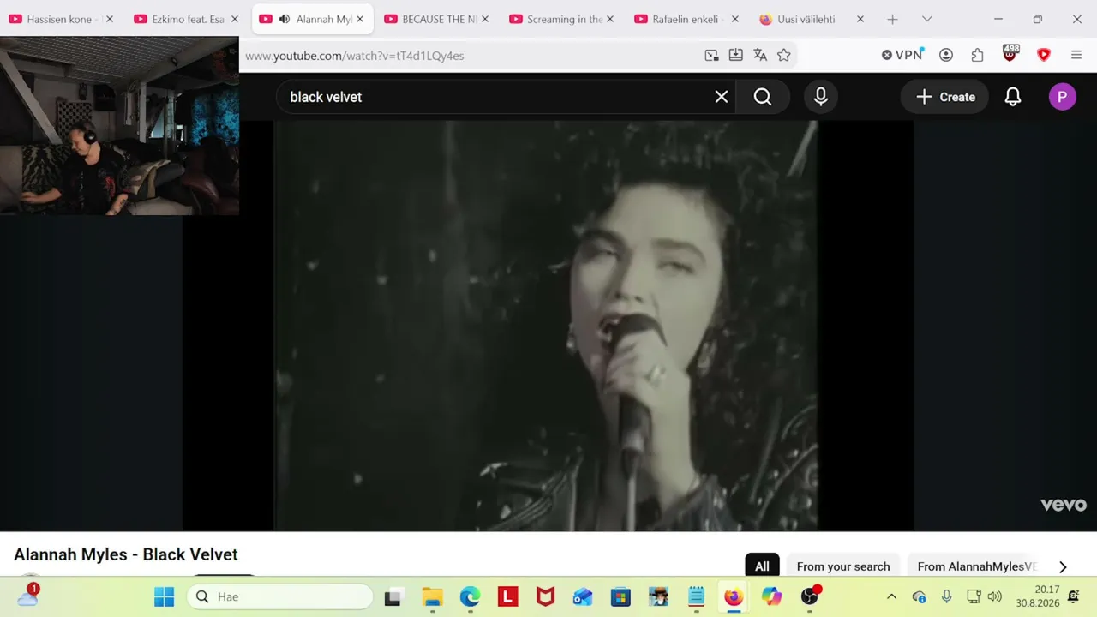This screenshot has height=617, width=1097.
Task: Select the All filter chip
Action: [762, 566]
